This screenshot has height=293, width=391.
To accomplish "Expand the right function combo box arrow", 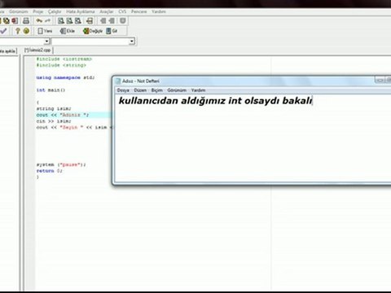I will click(132, 42).
